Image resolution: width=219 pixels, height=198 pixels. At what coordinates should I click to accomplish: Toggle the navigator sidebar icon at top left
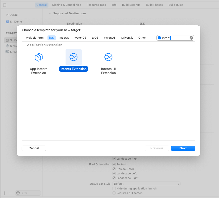[4, 5]
